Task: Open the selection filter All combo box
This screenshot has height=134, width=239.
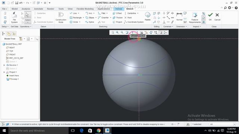Action: point(223,124)
